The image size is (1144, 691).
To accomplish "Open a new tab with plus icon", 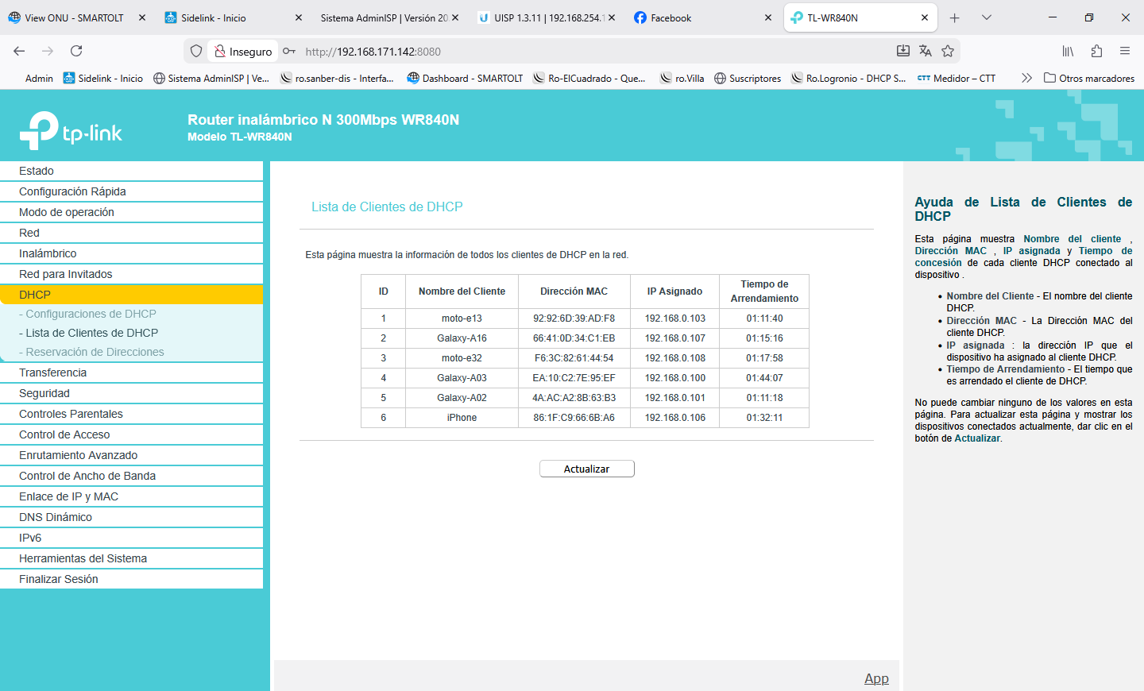I will pos(955,17).
